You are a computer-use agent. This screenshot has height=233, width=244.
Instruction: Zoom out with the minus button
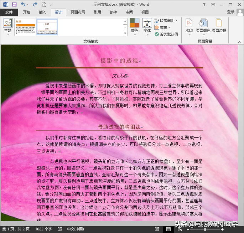tap(188, 229)
